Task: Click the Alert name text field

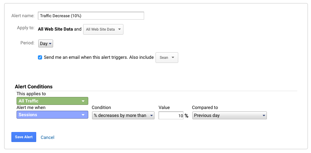Action: 91,15
